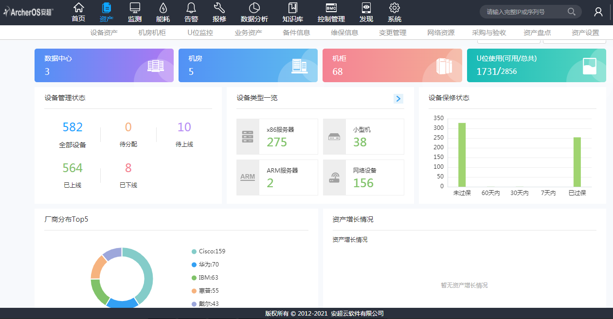The height and width of the screenshot is (319, 613).
Task: Select the 资产盘点 tab
Action: pyautogui.click(x=537, y=33)
